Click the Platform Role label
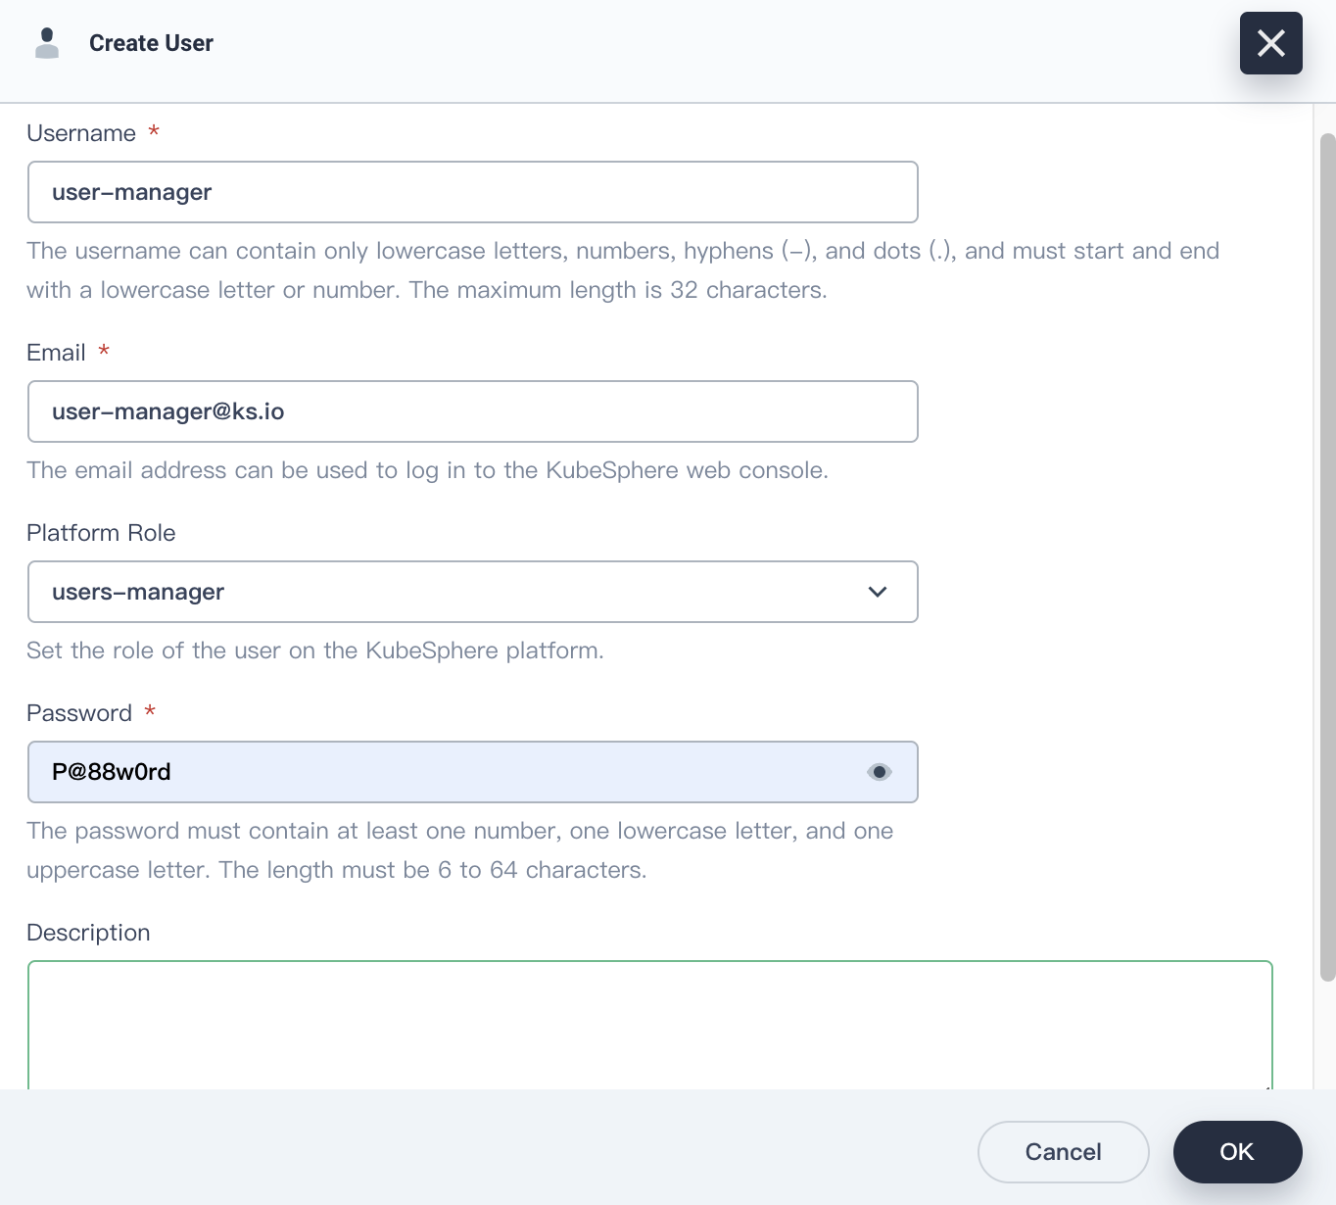The height and width of the screenshot is (1205, 1336). coord(101,533)
